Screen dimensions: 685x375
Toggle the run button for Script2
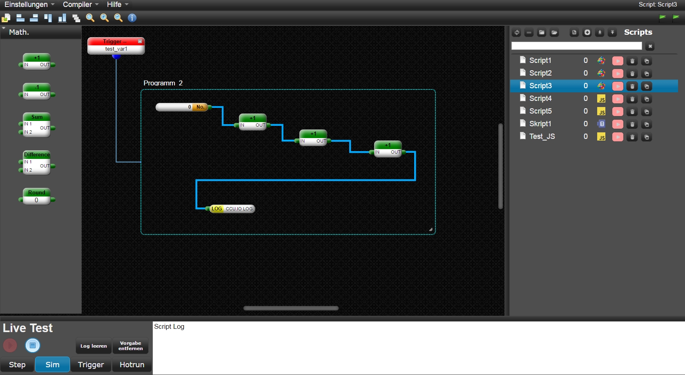(618, 74)
